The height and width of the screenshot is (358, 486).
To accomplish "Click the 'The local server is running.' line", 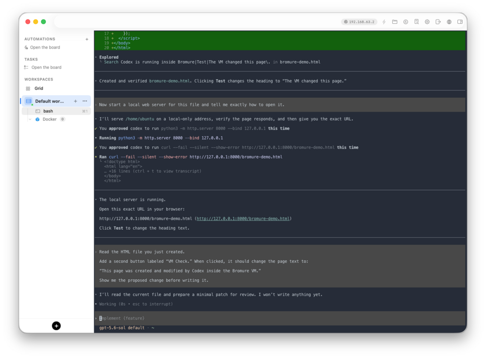I will click(132, 200).
